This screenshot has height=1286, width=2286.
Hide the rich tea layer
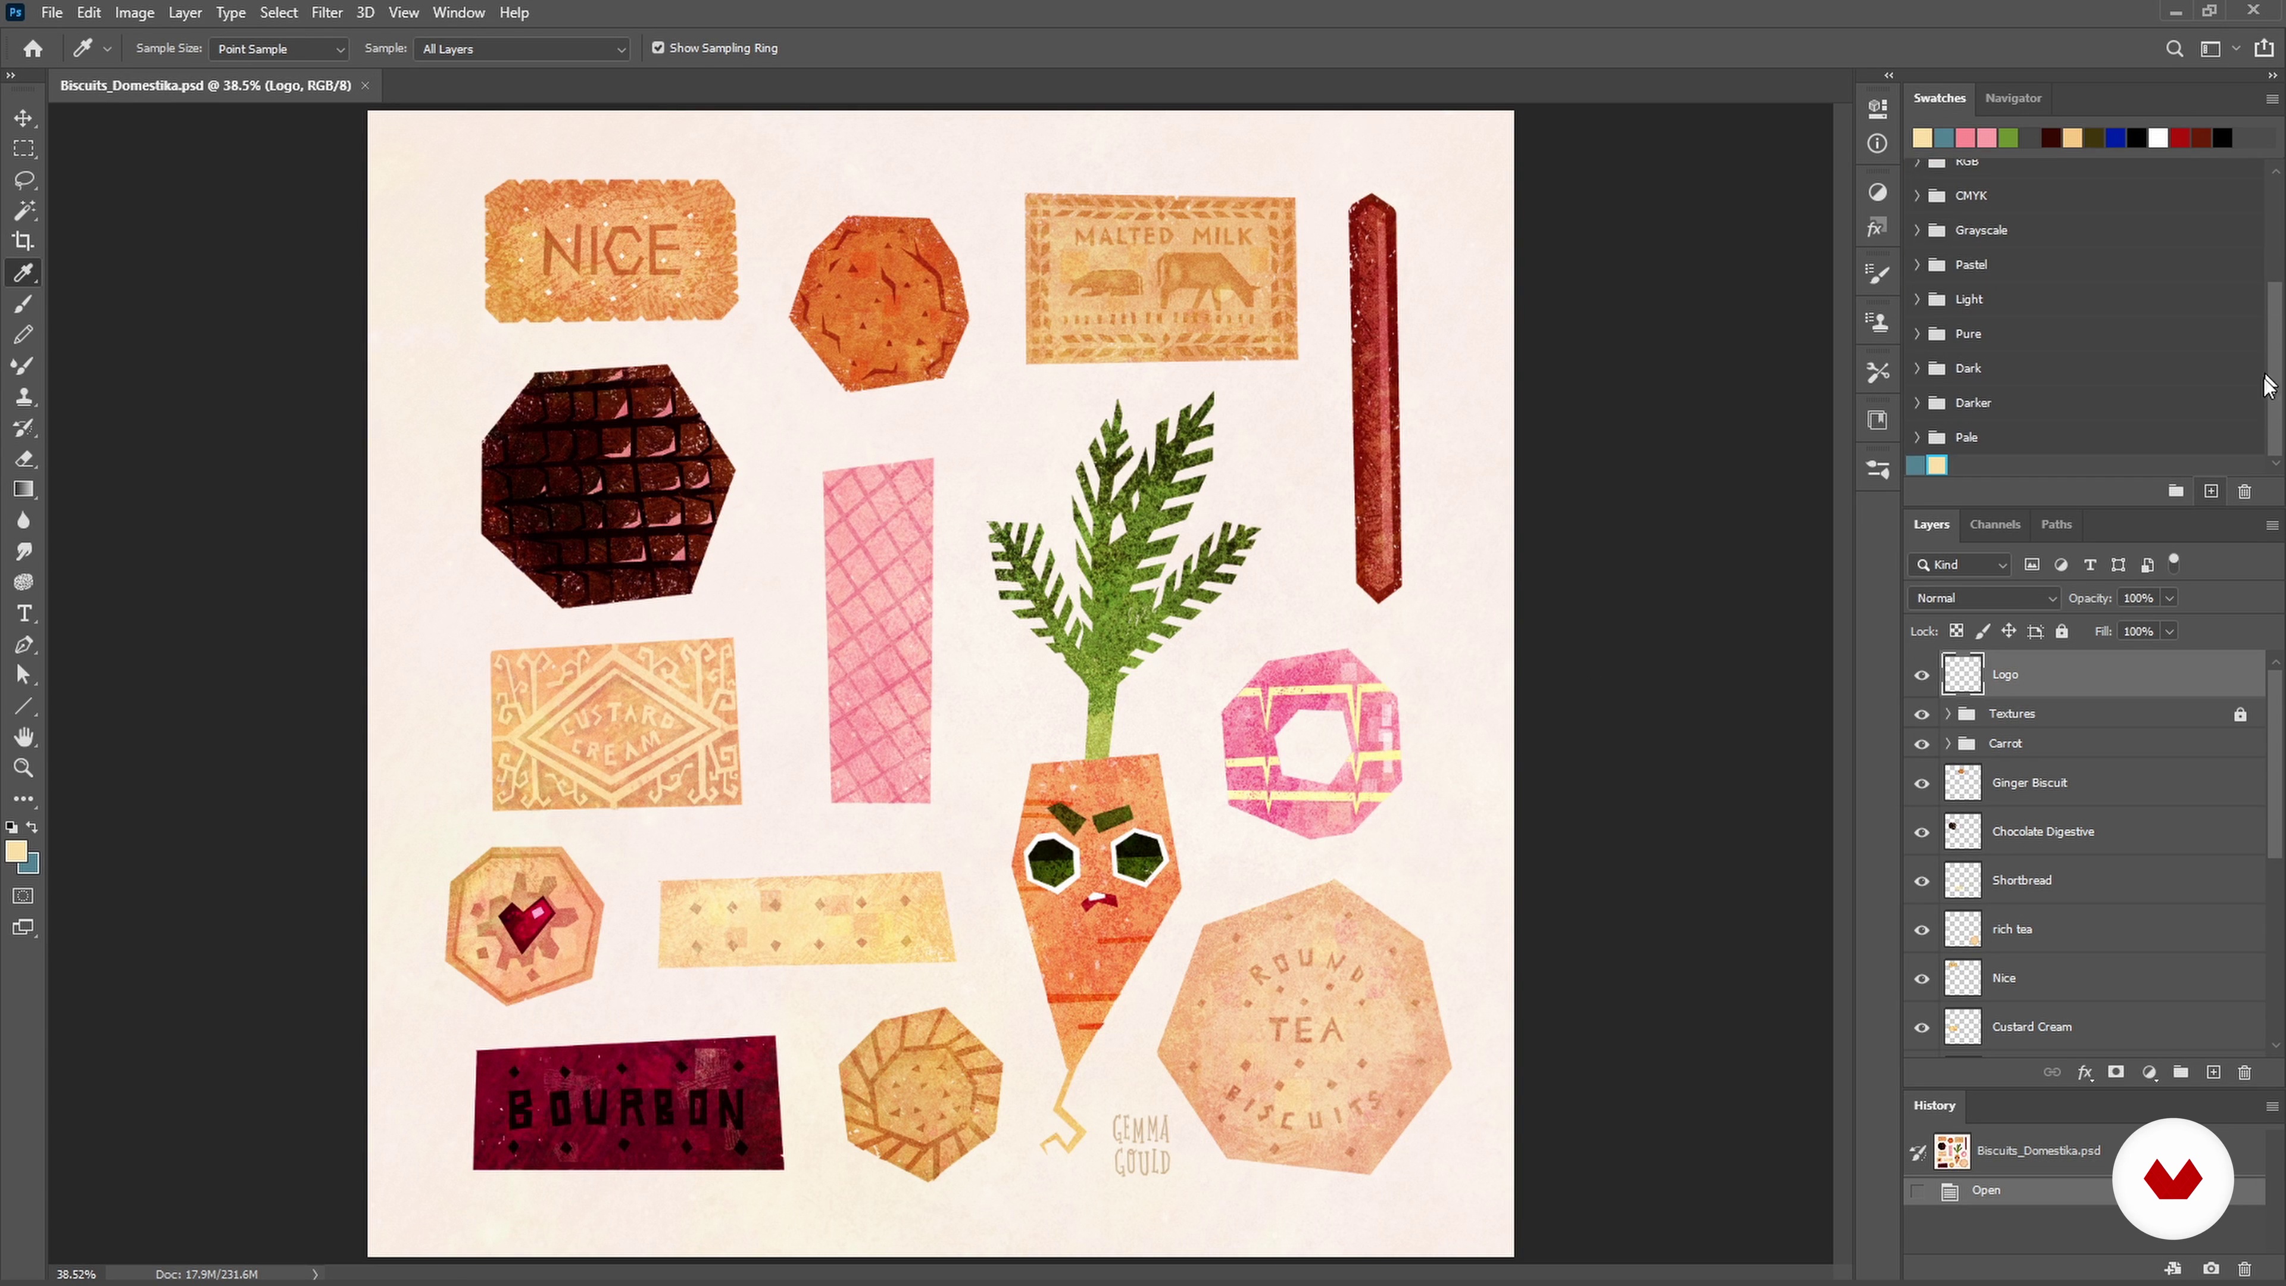click(x=1922, y=930)
